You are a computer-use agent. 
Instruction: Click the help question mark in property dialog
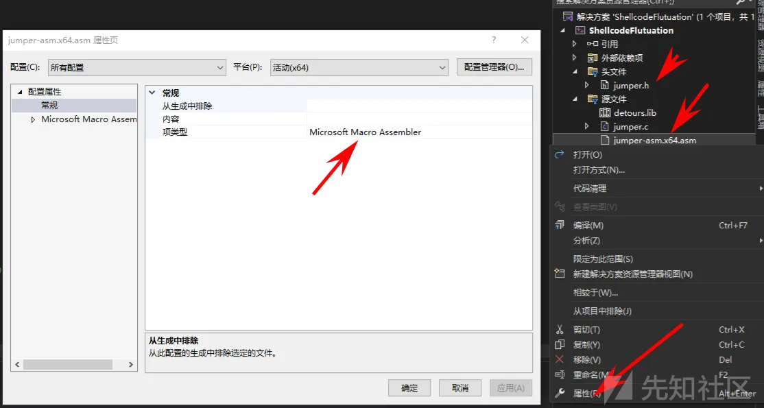494,40
